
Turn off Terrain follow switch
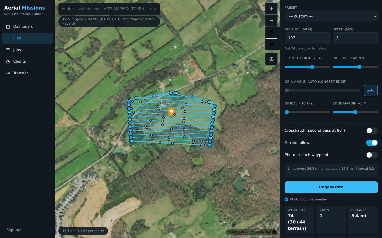pyautogui.click(x=372, y=143)
